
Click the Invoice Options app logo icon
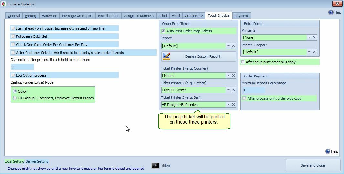[4, 4]
